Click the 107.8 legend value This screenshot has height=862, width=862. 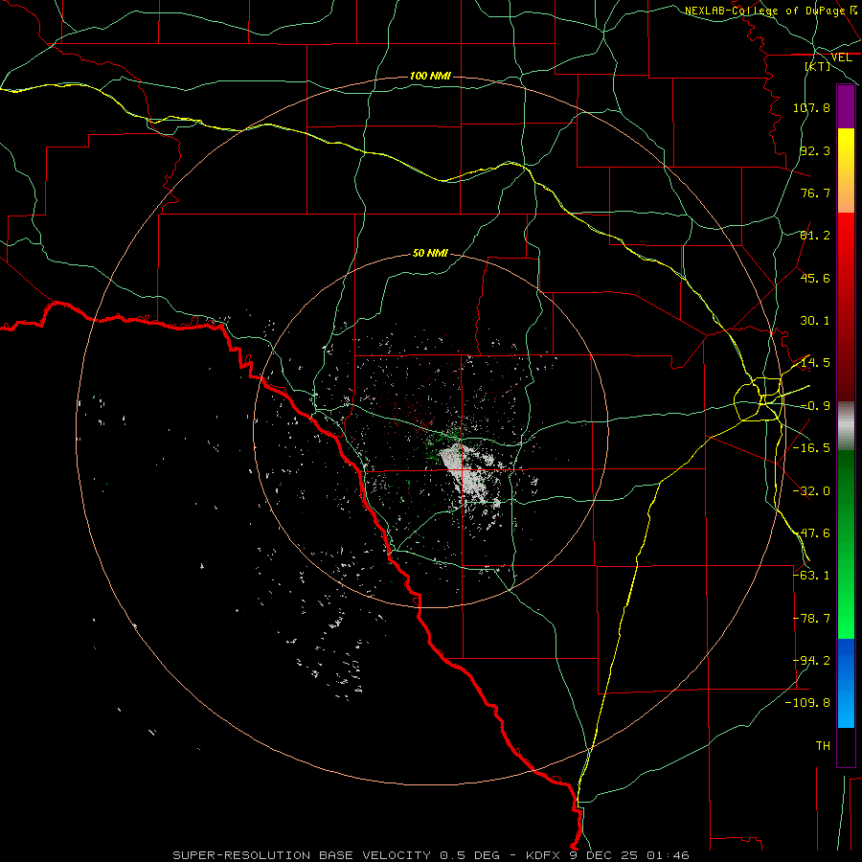click(811, 107)
